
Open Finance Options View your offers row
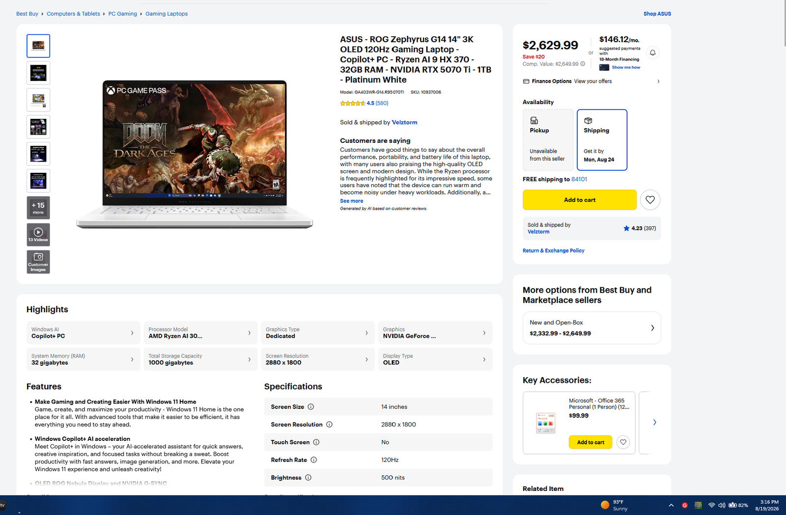click(592, 81)
